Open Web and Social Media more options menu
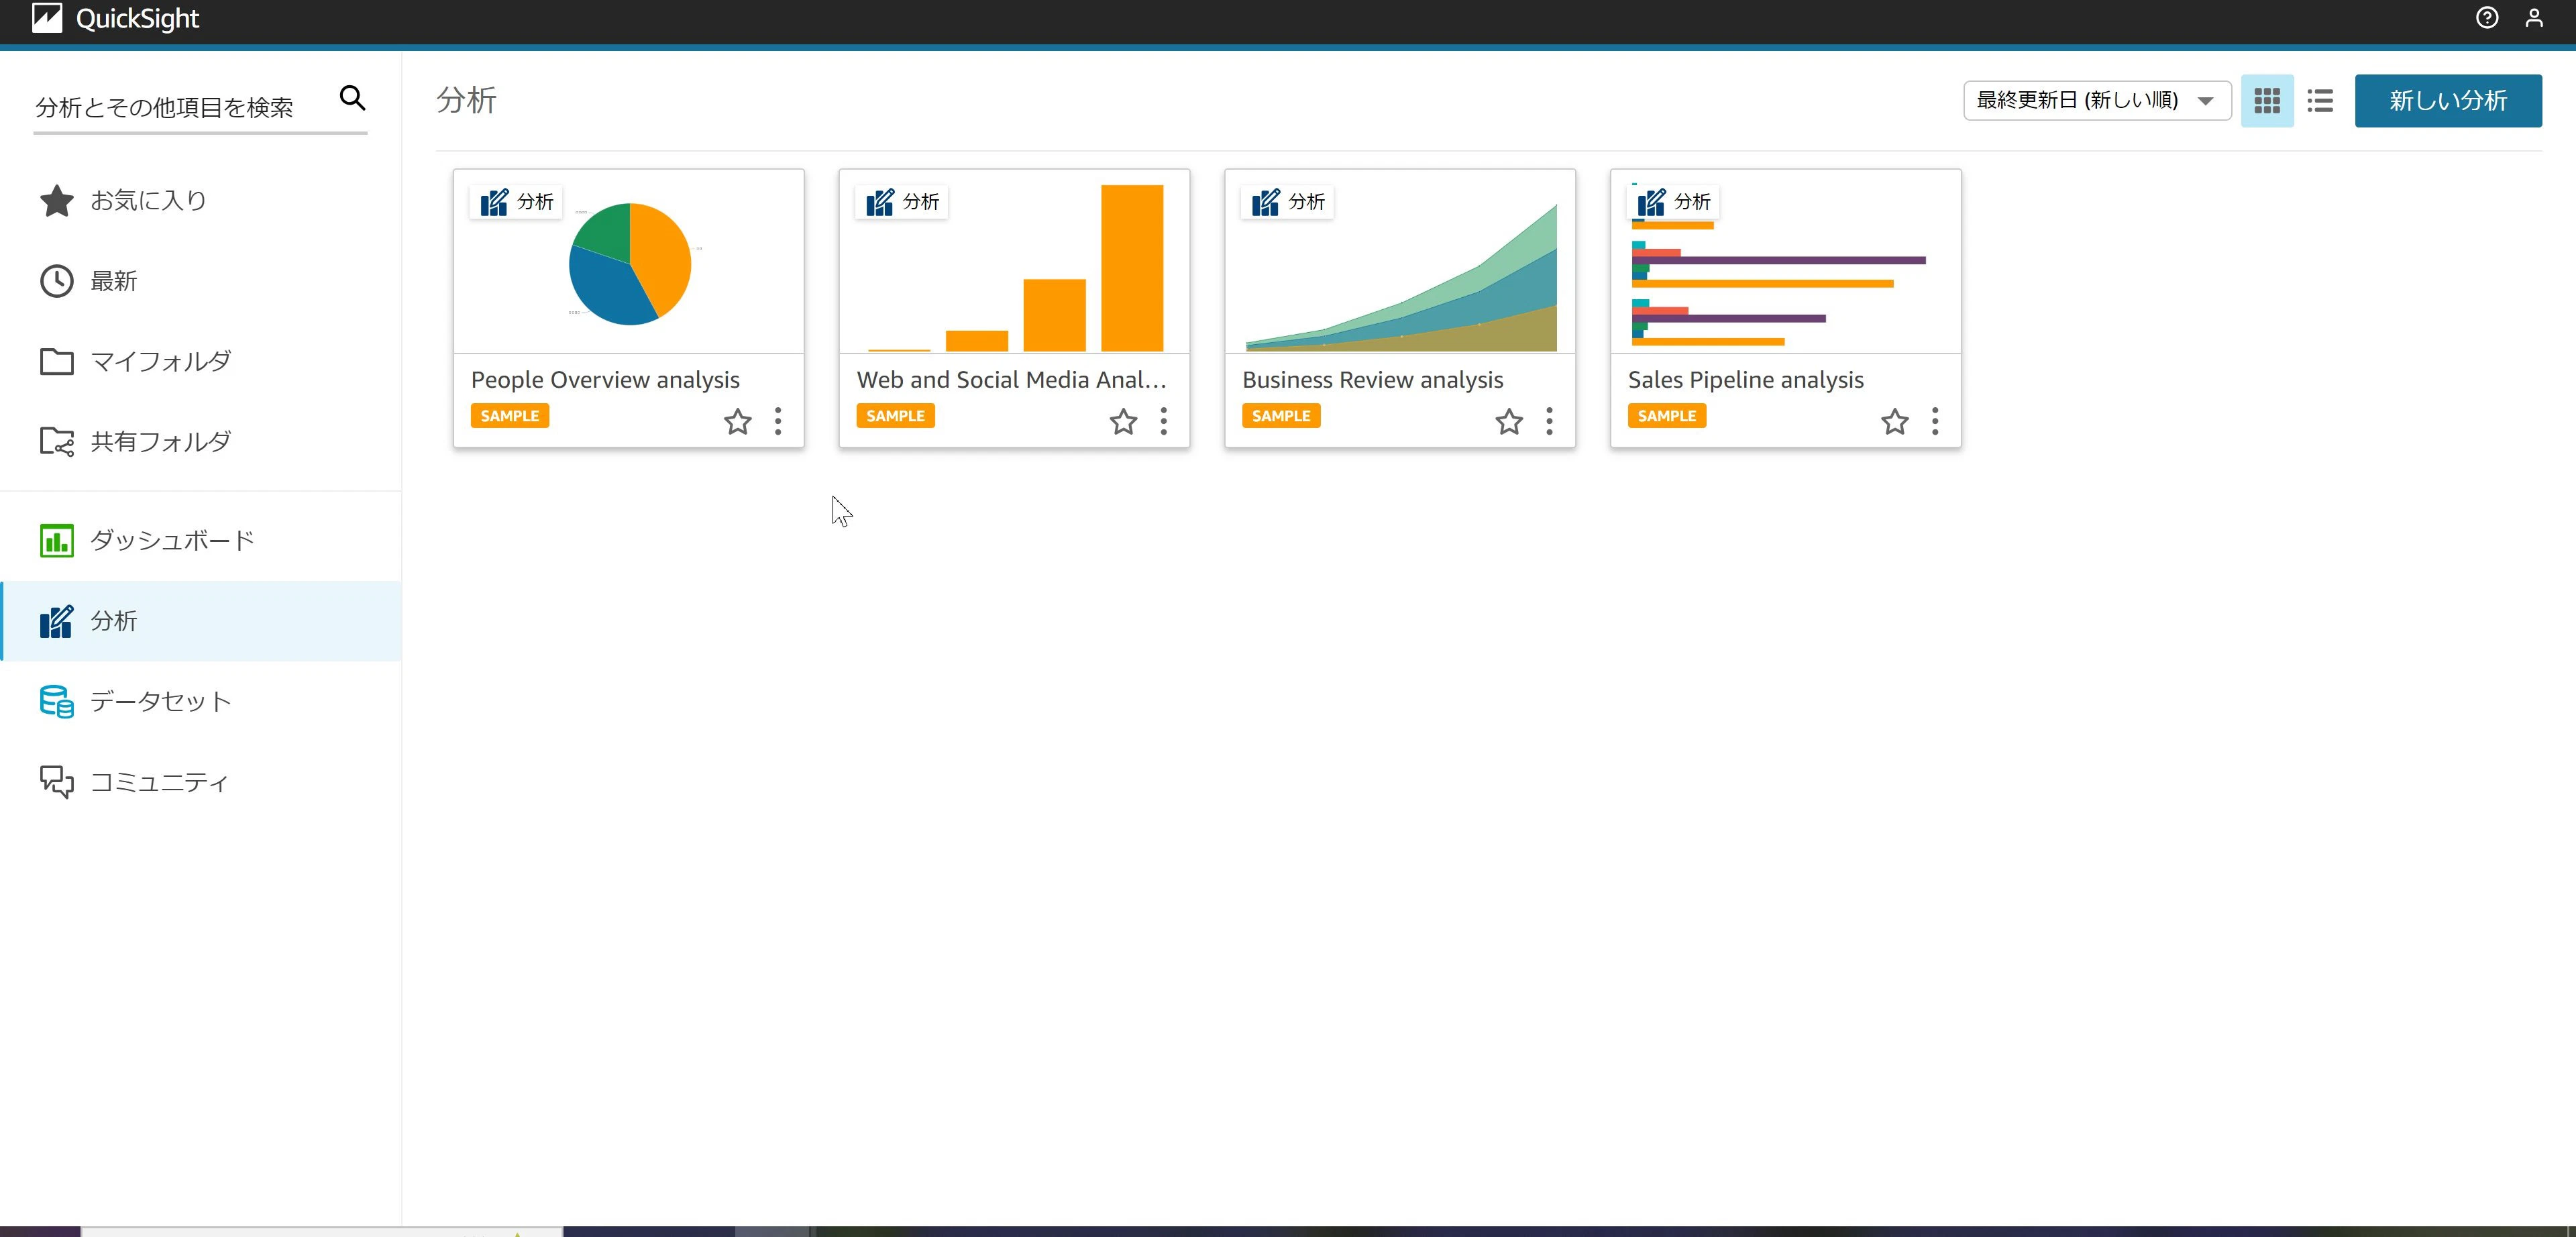 (1163, 421)
